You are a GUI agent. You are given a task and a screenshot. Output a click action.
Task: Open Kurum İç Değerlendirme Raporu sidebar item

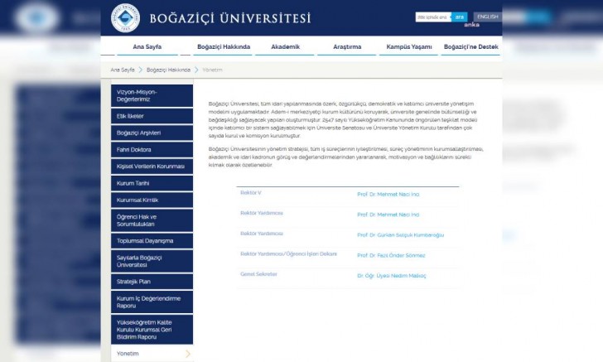pos(152,302)
